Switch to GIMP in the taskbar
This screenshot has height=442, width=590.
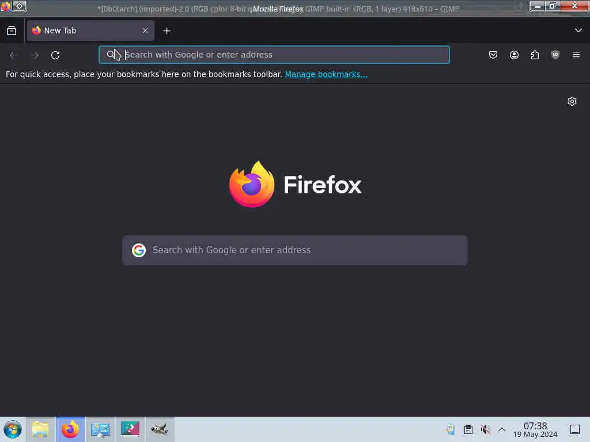(x=160, y=429)
